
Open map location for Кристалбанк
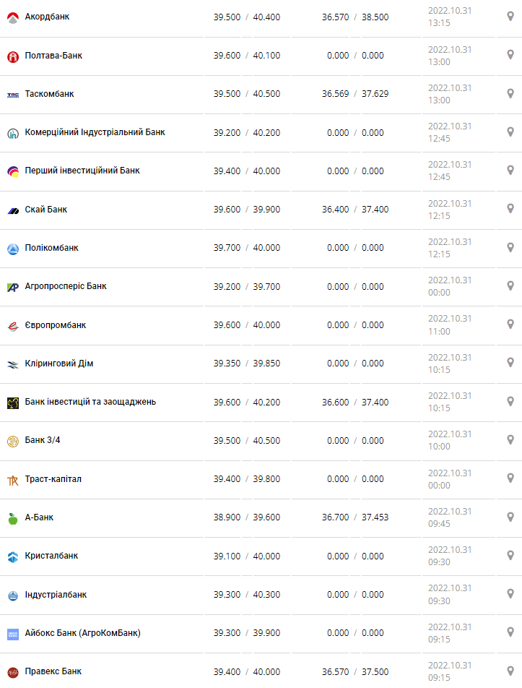[x=510, y=556]
